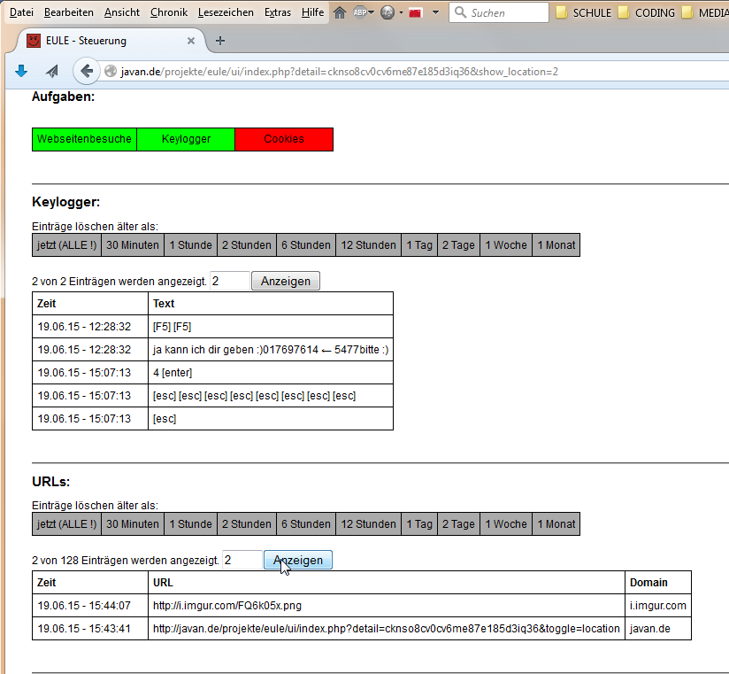Click the search magnifier icon

coord(460,12)
